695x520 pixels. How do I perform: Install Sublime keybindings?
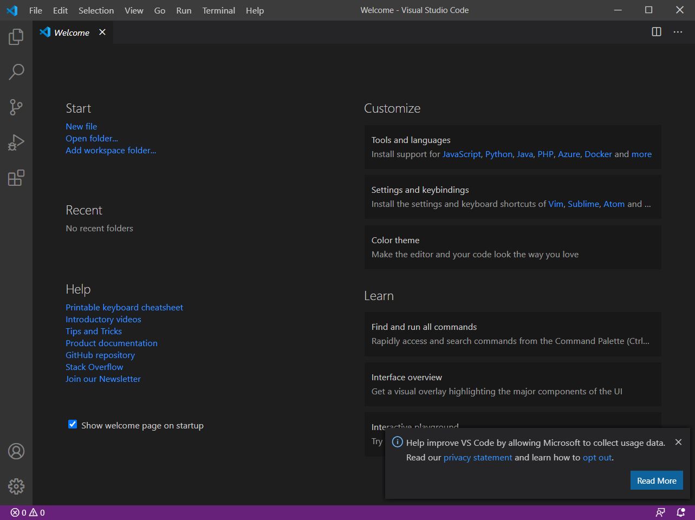583,204
